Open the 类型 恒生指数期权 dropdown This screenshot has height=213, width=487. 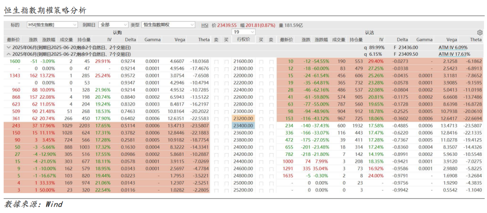tap(168, 25)
